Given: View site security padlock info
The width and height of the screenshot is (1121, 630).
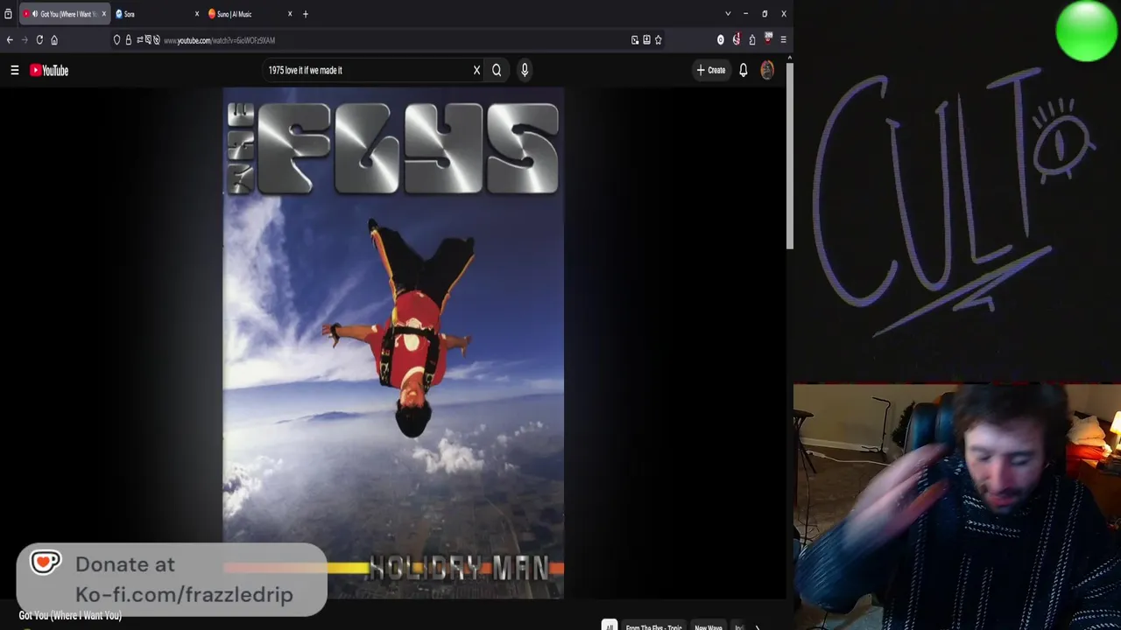Looking at the screenshot, I should (x=128, y=39).
